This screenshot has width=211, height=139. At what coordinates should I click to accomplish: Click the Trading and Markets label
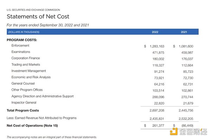tap(26, 64)
